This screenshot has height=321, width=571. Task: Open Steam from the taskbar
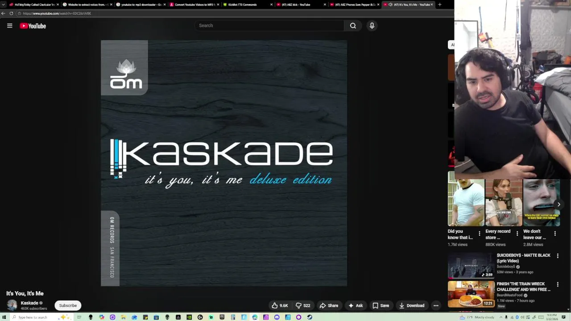click(310, 317)
